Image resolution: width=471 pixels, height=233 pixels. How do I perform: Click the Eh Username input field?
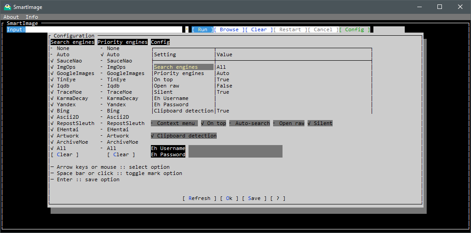pos(235,148)
